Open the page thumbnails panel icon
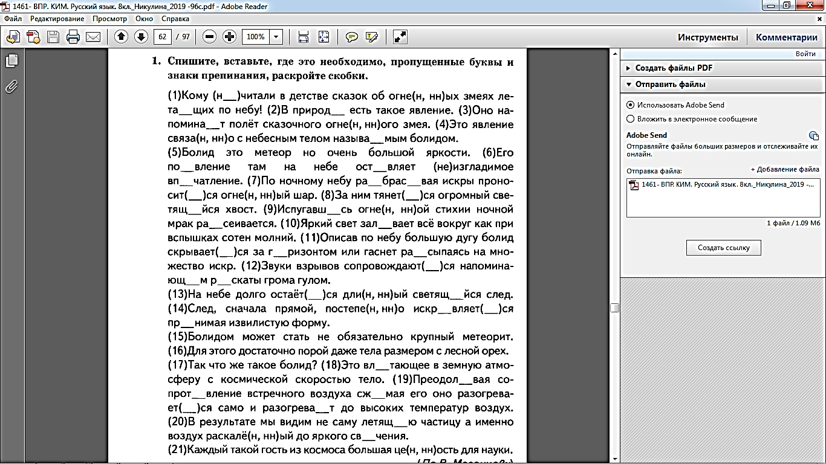This screenshot has width=826, height=464. point(11,61)
